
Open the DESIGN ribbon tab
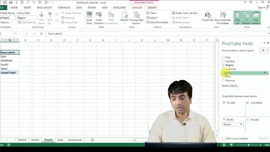click(x=152, y=8)
